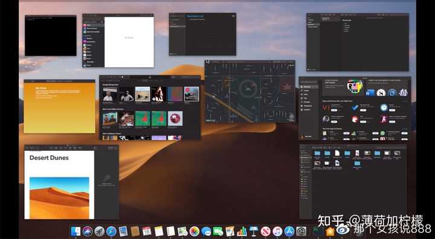
Task: Choose highlighted pink-circle album cover in iTunes
Action: (x=192, y=94)
